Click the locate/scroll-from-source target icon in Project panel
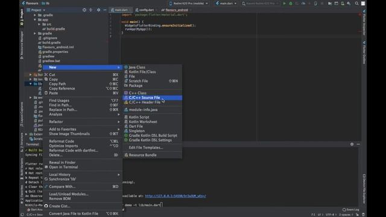Viewport: 386px width, 217px height. [x=84, y=10]
